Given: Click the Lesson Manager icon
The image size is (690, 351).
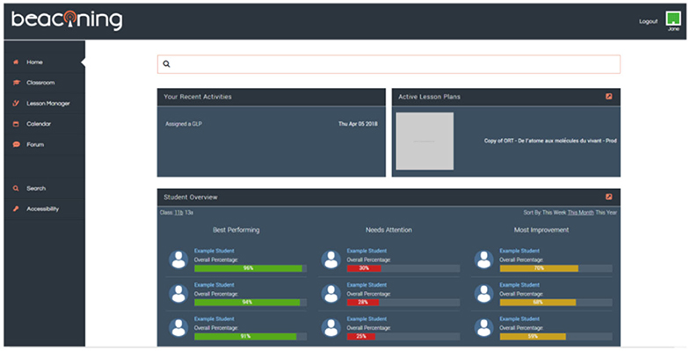Looking at the screenshot, I should [x=16, y=103].
